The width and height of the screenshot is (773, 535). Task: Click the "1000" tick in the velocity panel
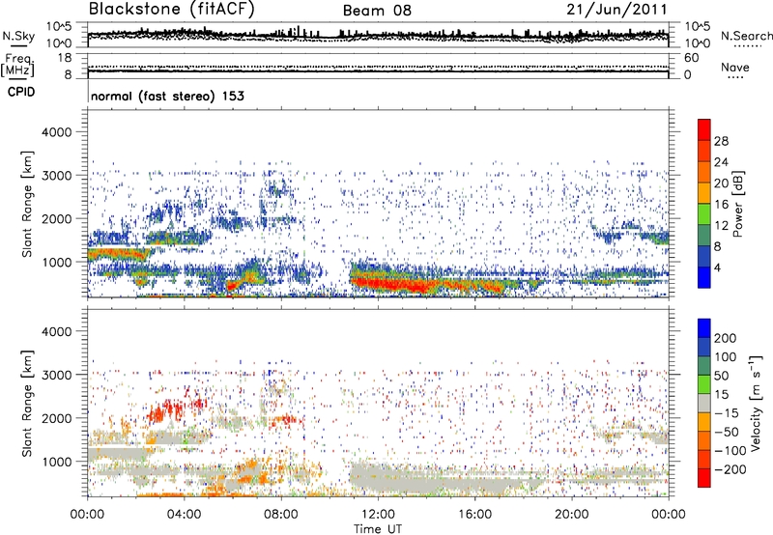tap(57, 462)
